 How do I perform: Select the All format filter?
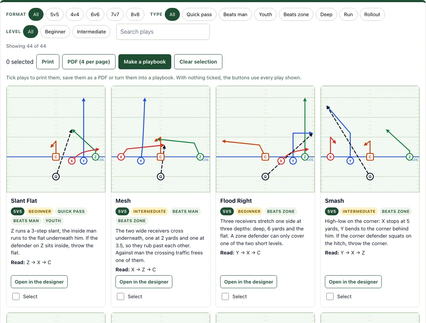pyautogui.click(x=36, y=14)
